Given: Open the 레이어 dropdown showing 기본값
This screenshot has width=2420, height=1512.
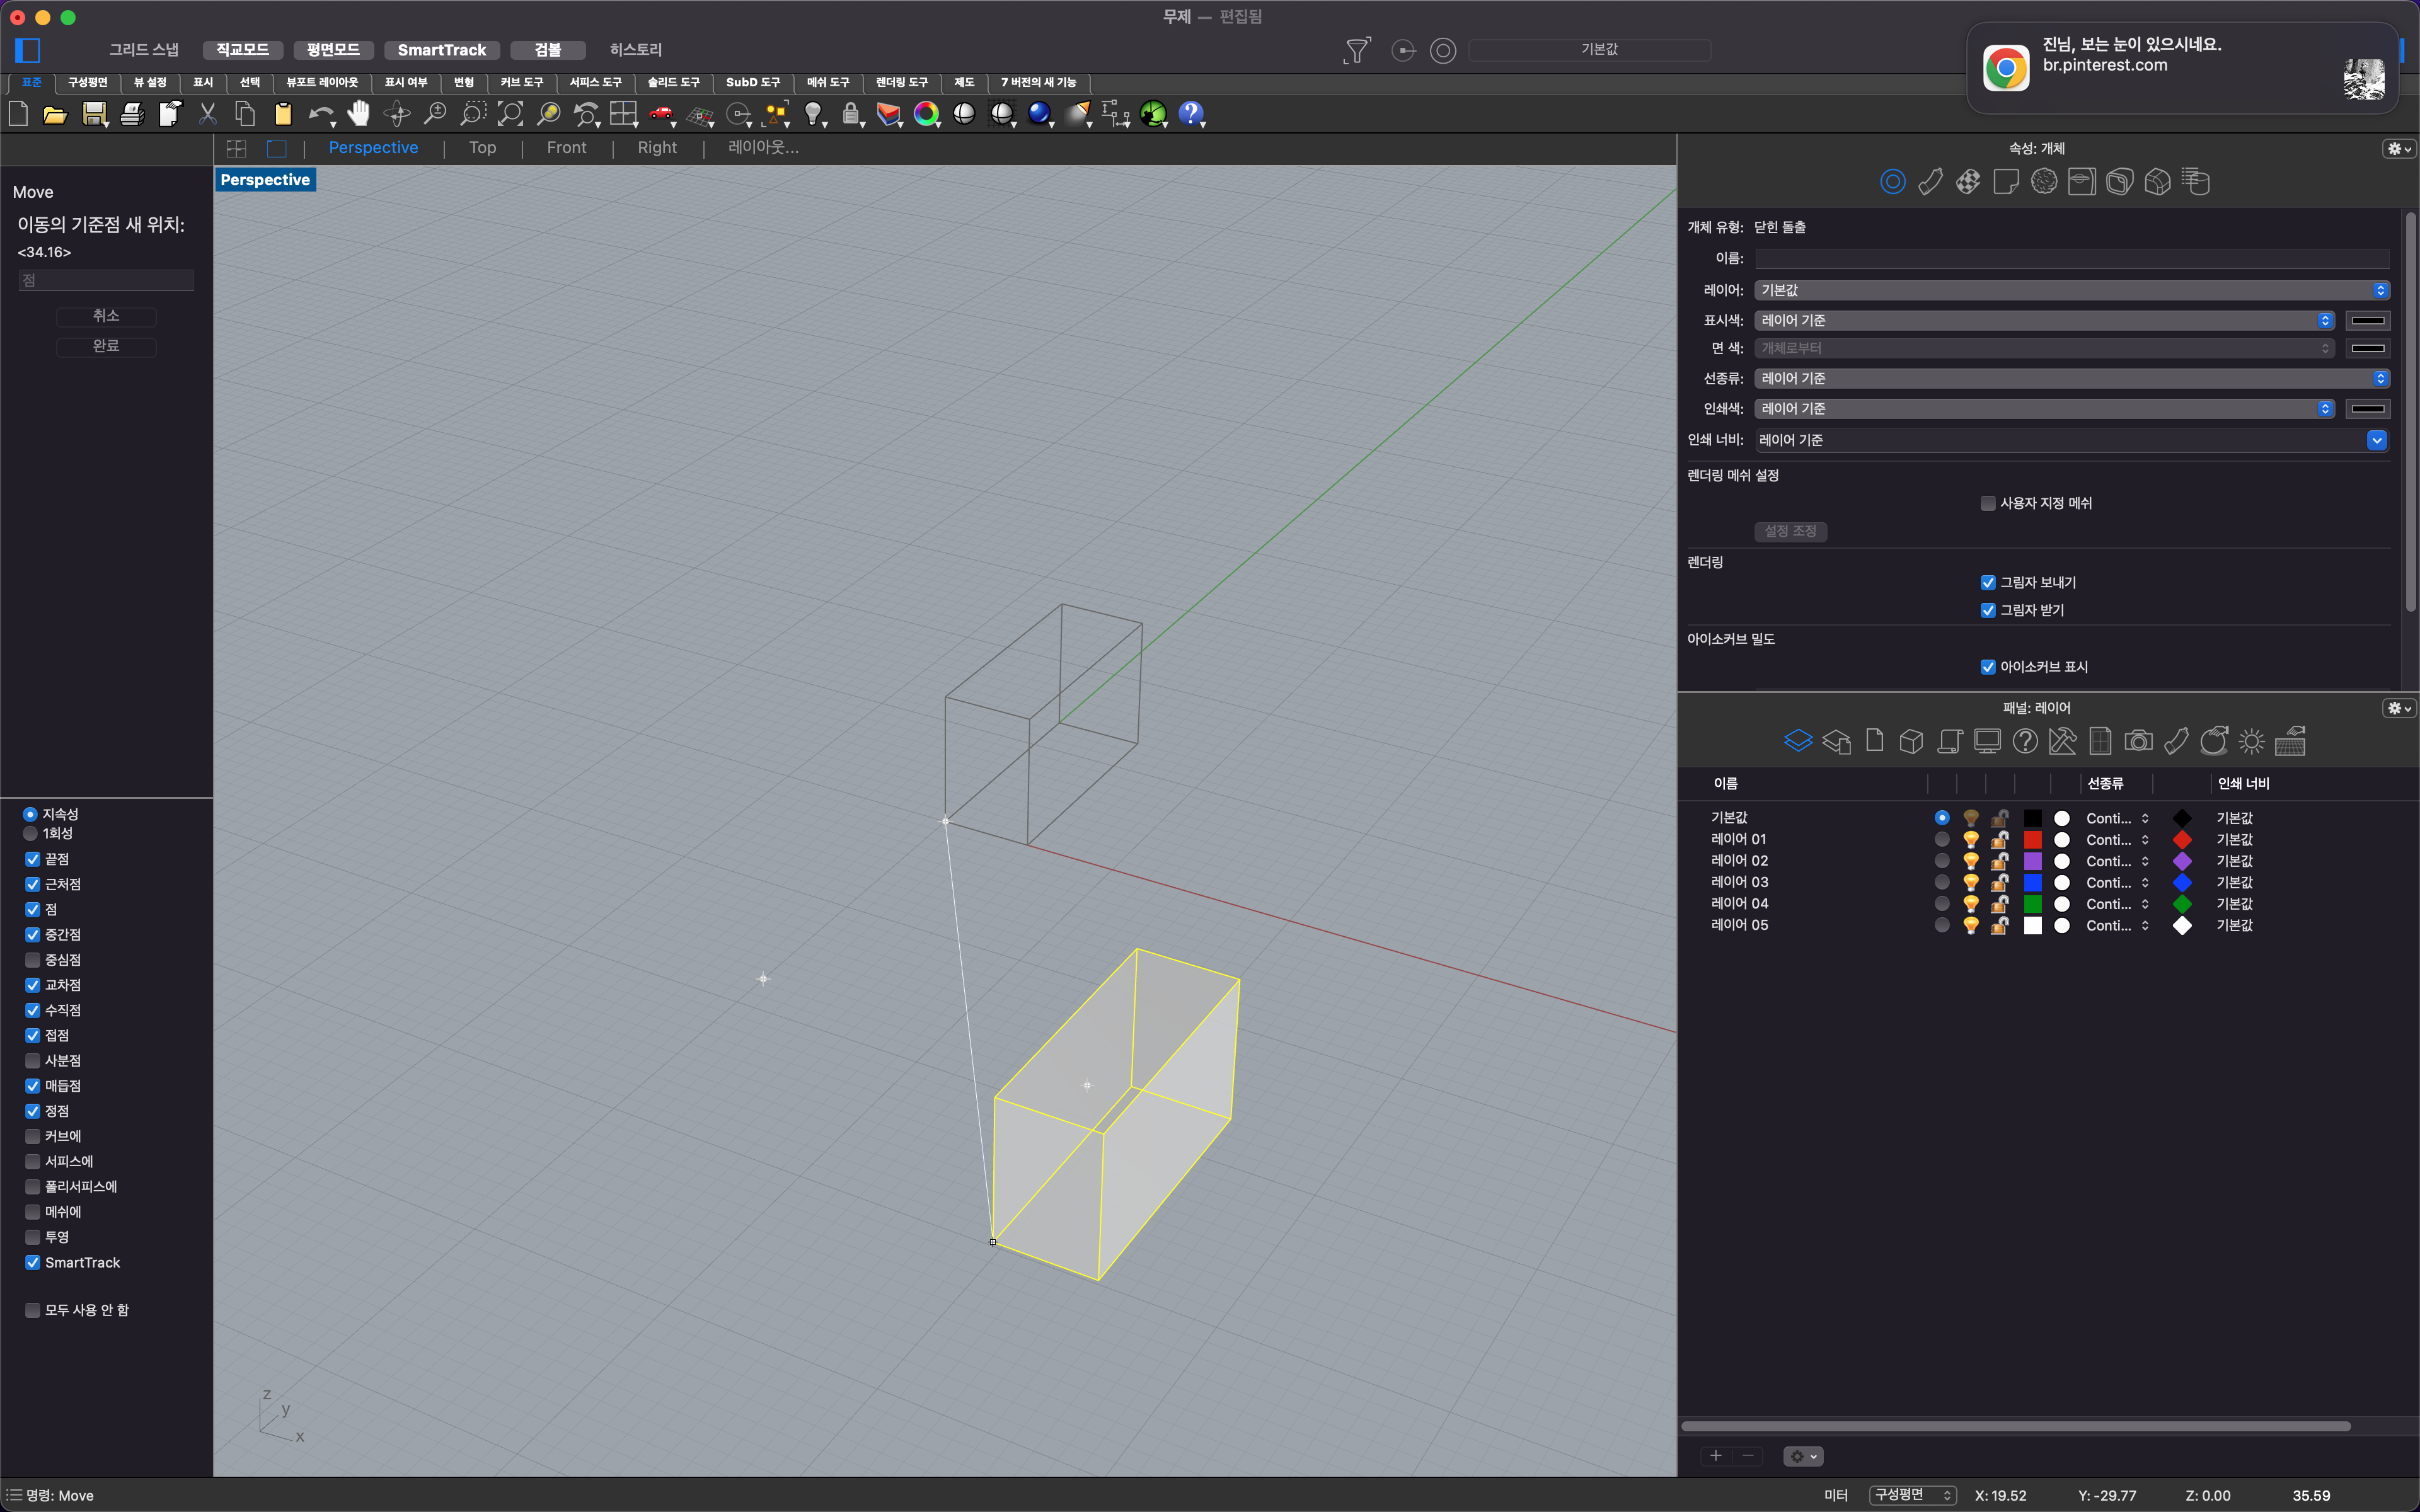Looking at the screenshot, I should [2072, 290].
